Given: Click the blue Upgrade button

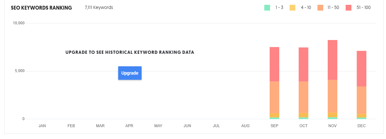Looking at the screenshot, I should (x=130, y=73).
